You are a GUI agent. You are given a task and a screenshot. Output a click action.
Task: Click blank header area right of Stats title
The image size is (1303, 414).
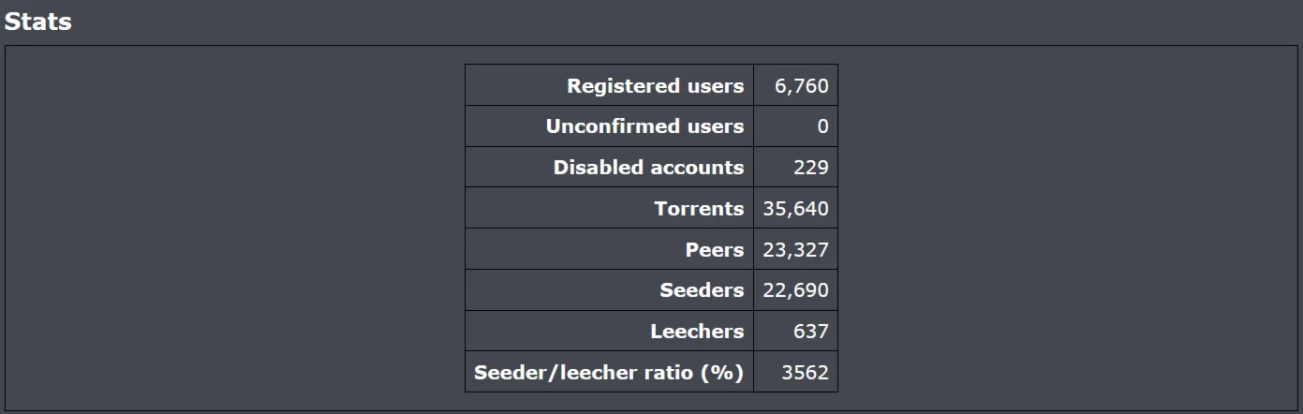(x=656, y=22)
